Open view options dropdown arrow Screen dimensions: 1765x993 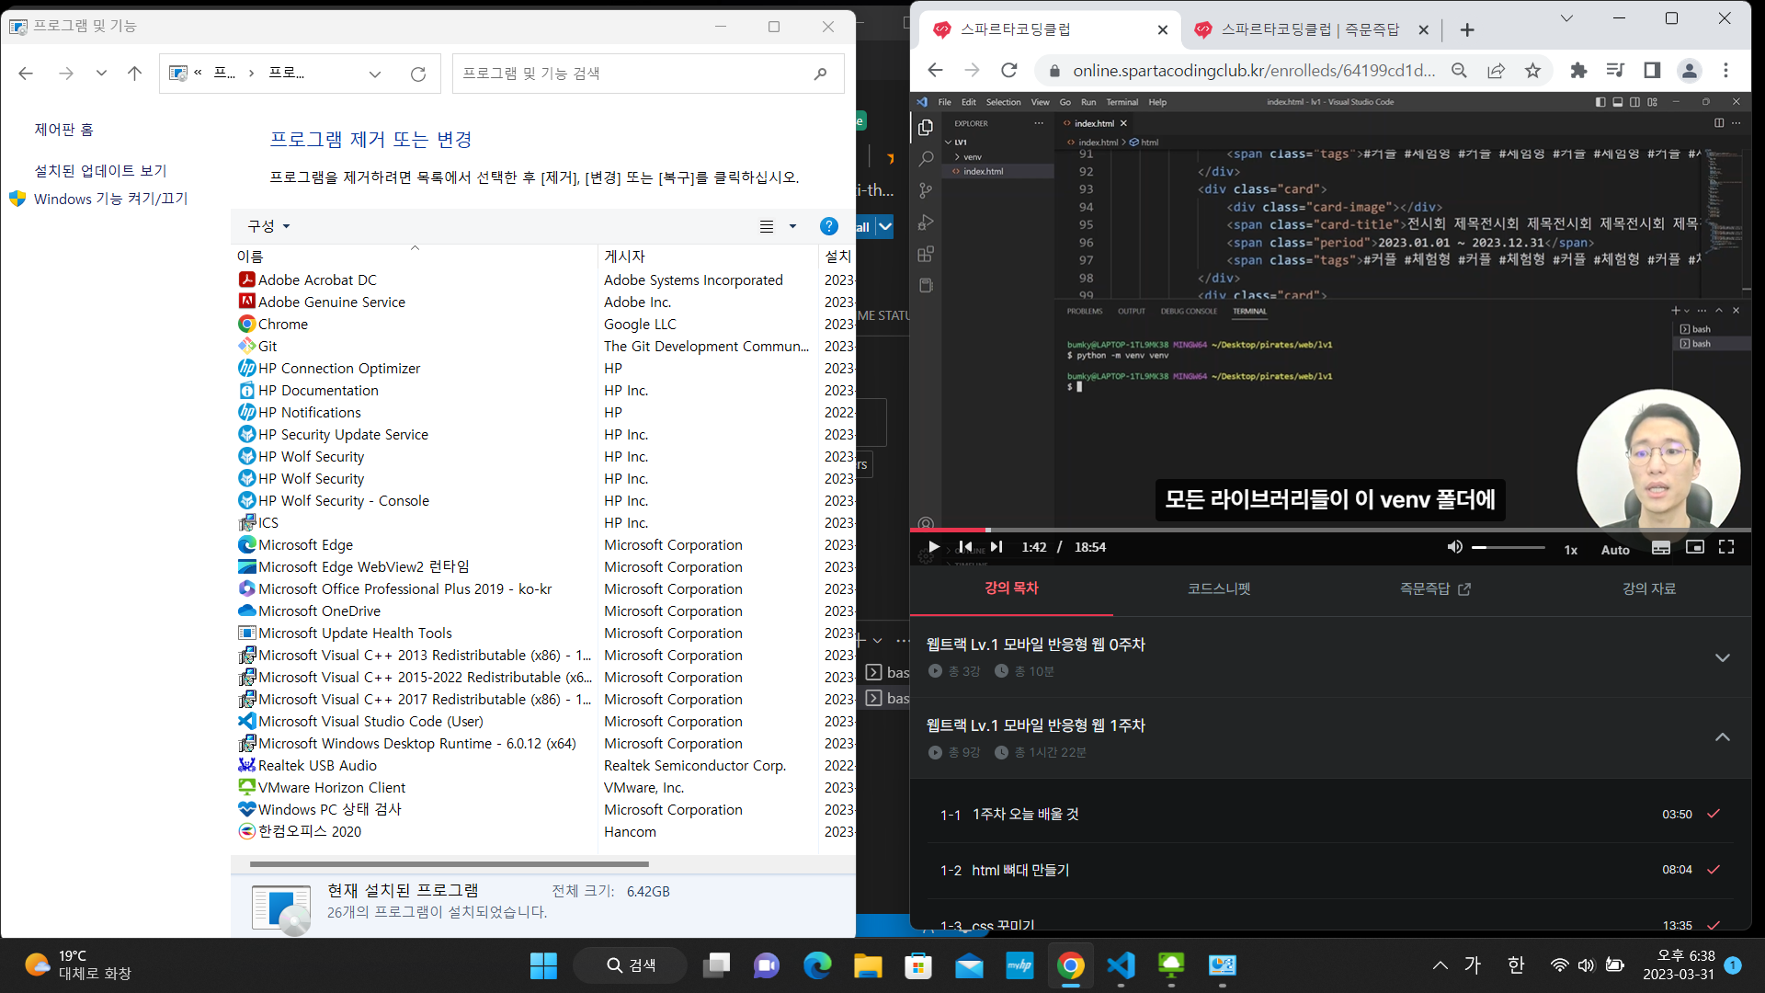tap(792, 226)
